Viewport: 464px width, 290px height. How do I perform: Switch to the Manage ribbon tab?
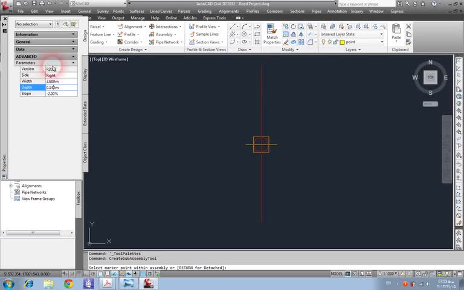pyautogui.click(x=138, y=18)
